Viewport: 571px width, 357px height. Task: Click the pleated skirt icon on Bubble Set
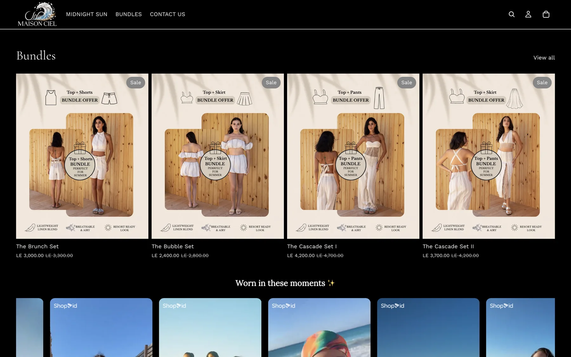(x=245, y=99)
